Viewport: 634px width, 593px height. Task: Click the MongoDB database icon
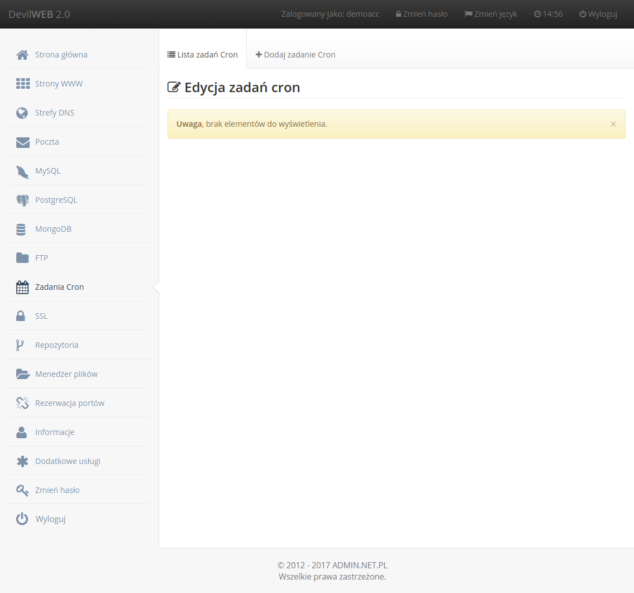(21, 229)
